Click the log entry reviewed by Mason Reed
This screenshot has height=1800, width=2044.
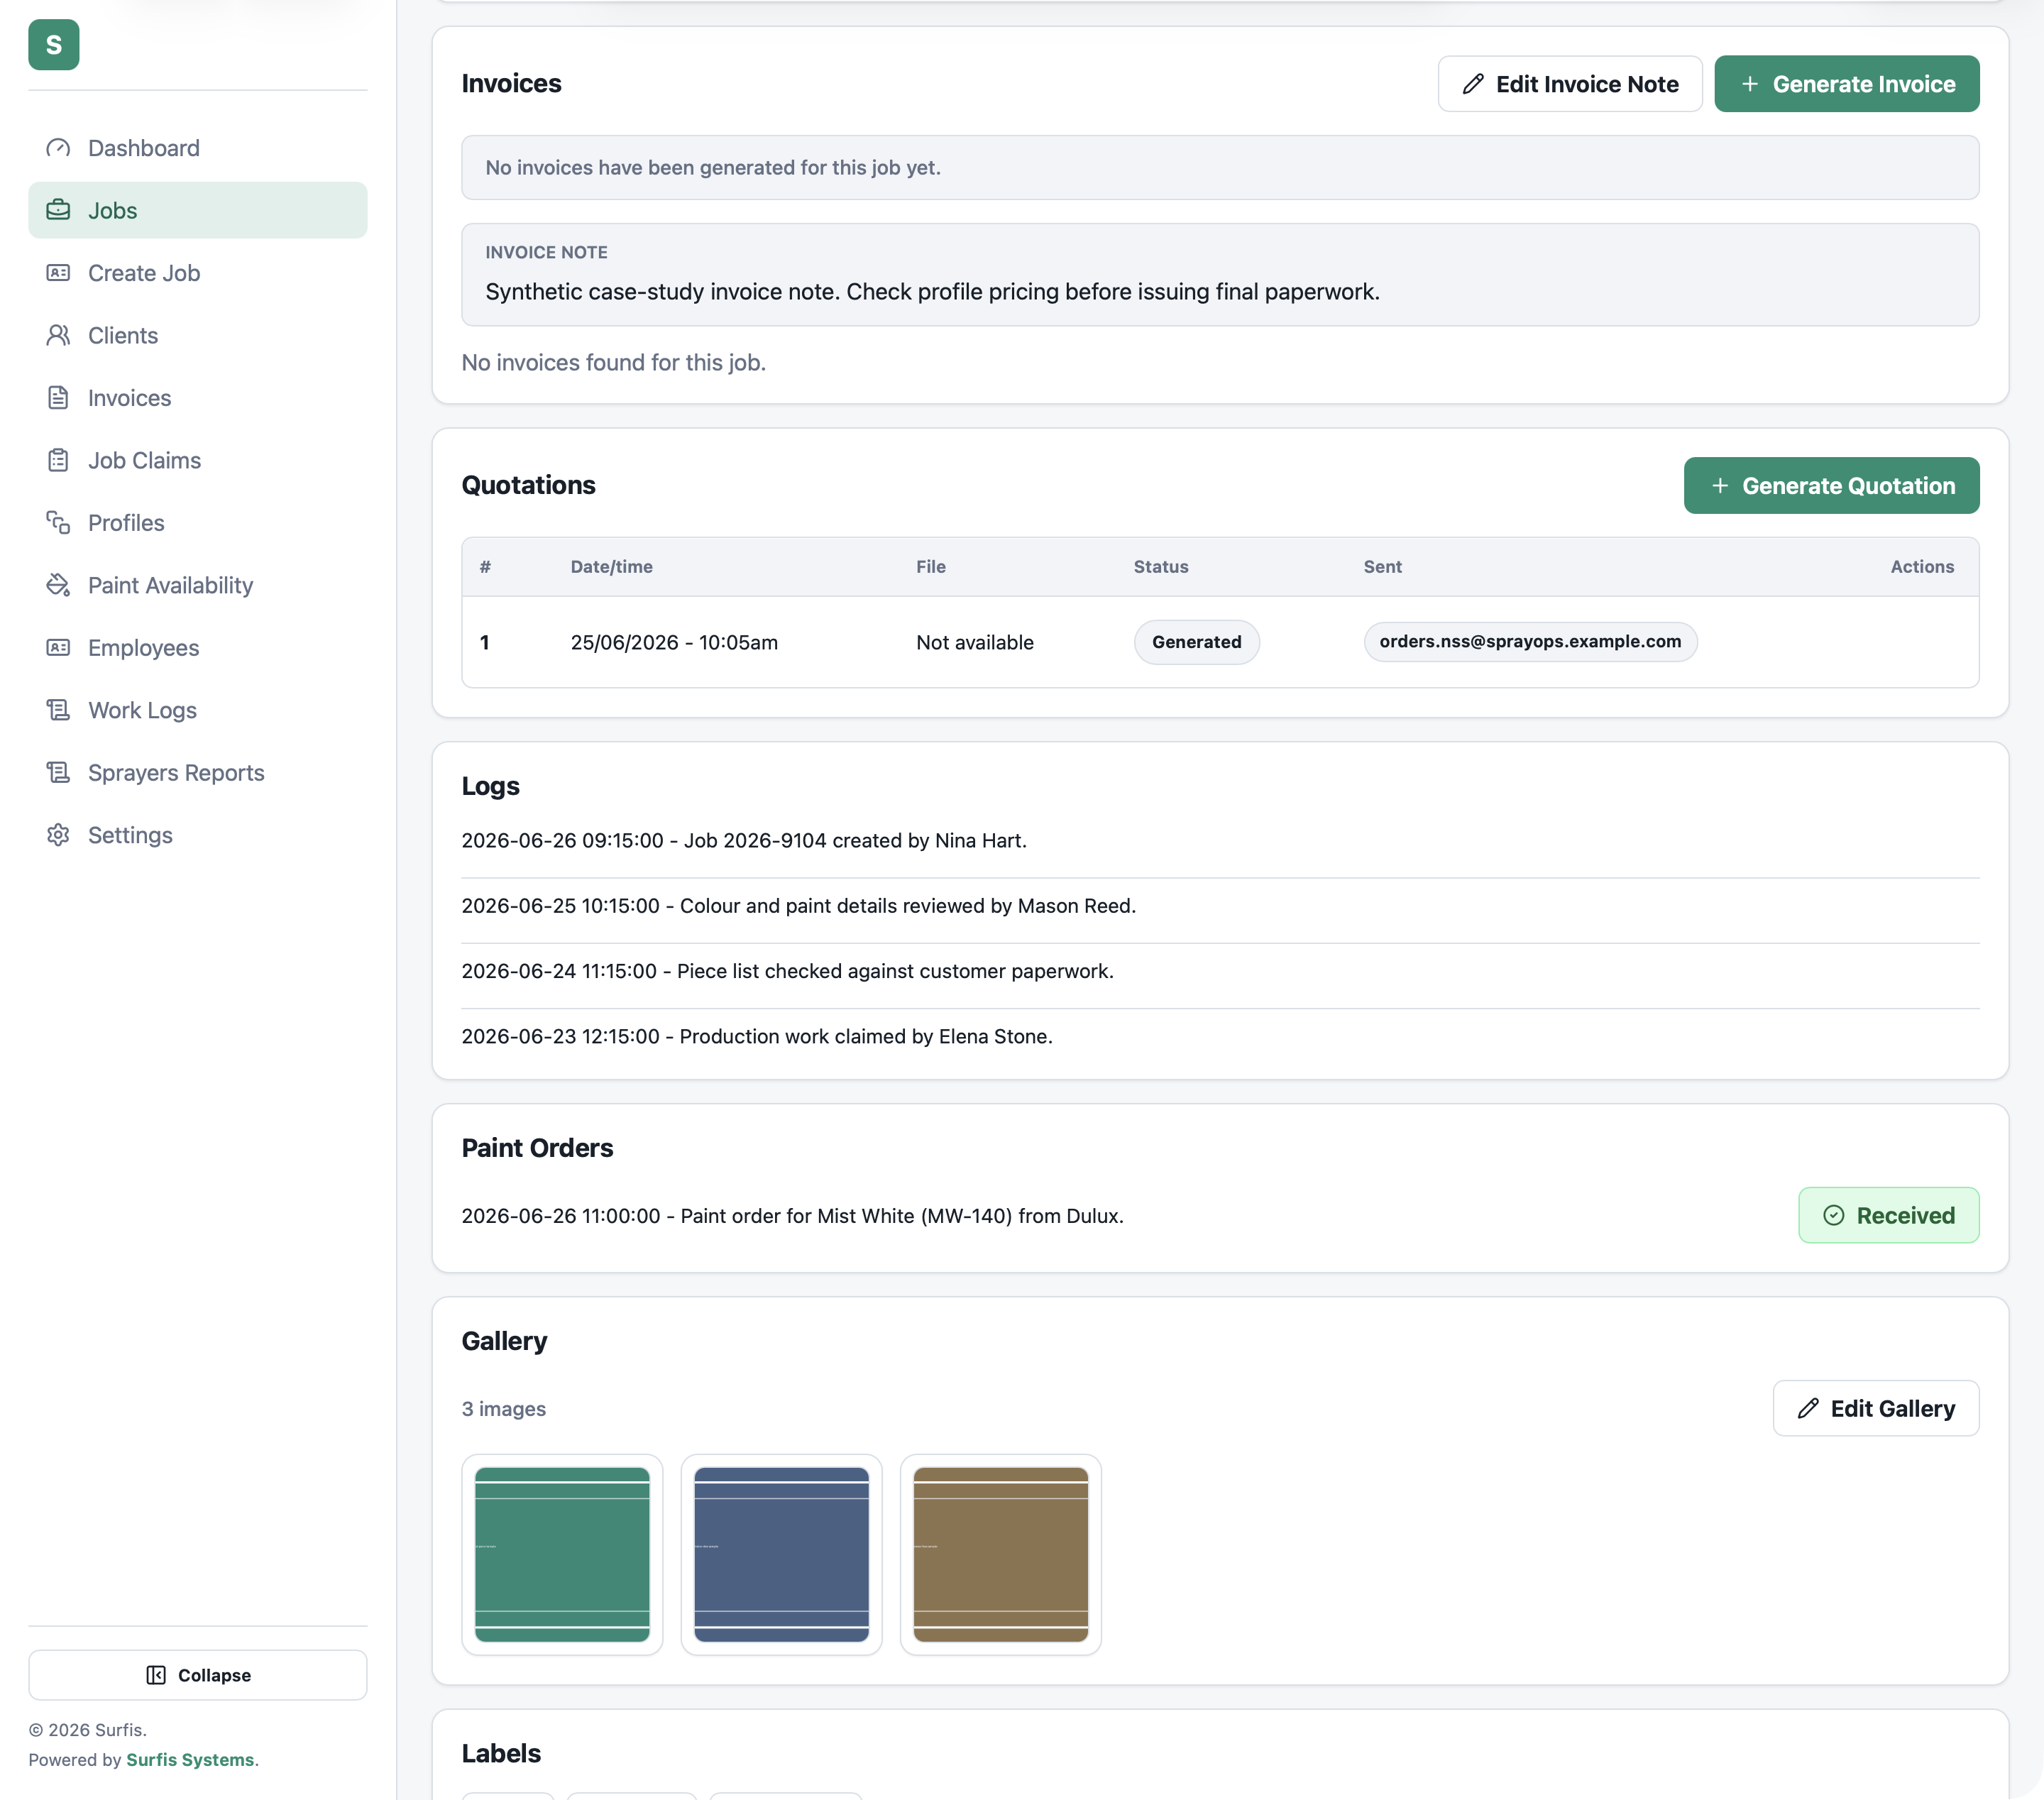pos(799,906)
